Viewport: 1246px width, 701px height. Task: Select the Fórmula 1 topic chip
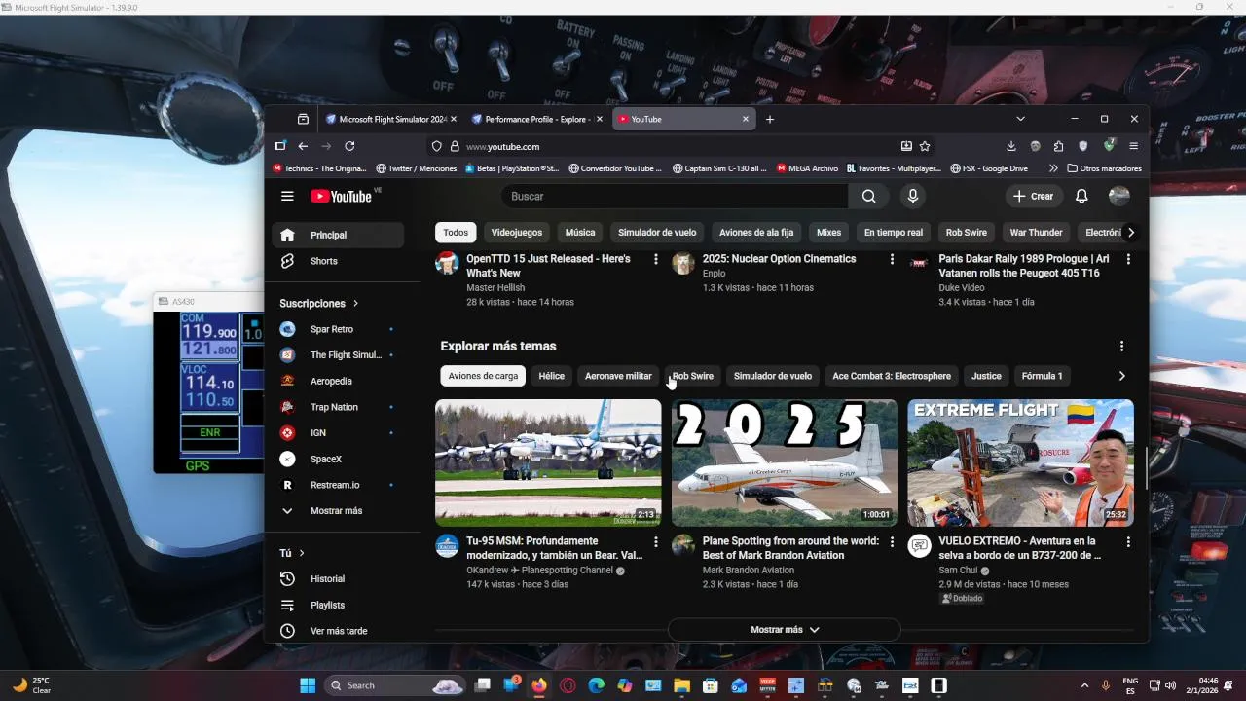coord(1042,376)
